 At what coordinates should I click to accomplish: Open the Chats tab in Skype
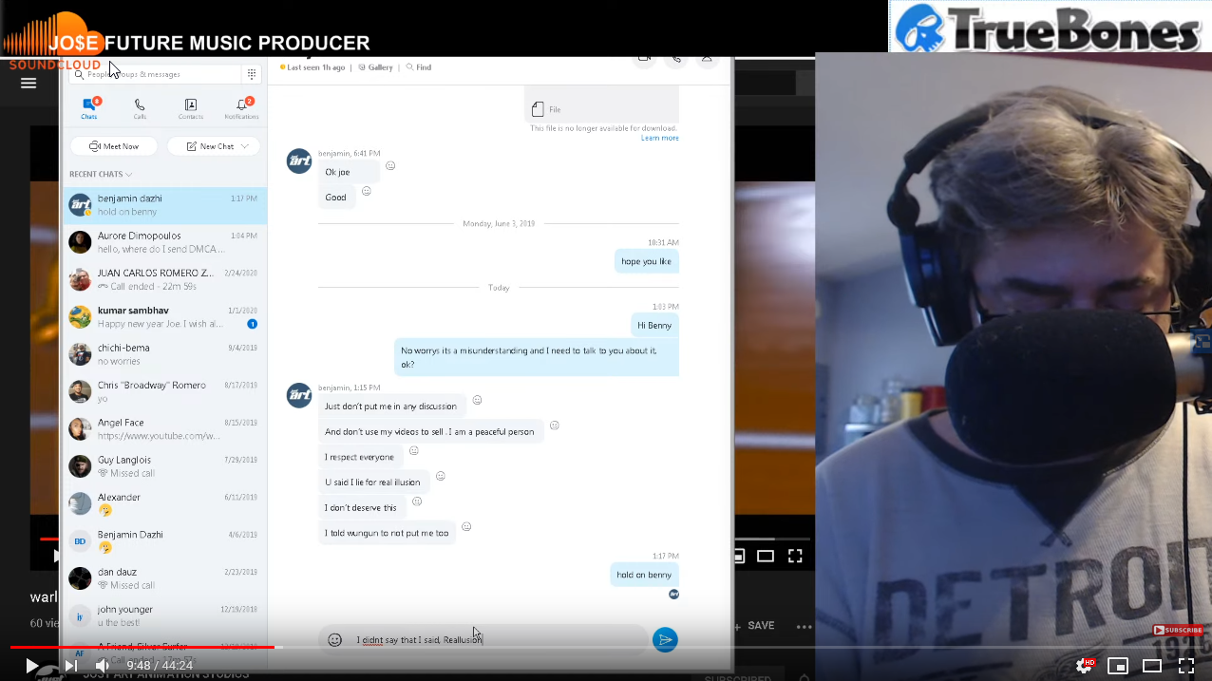(x=89, y=108)
